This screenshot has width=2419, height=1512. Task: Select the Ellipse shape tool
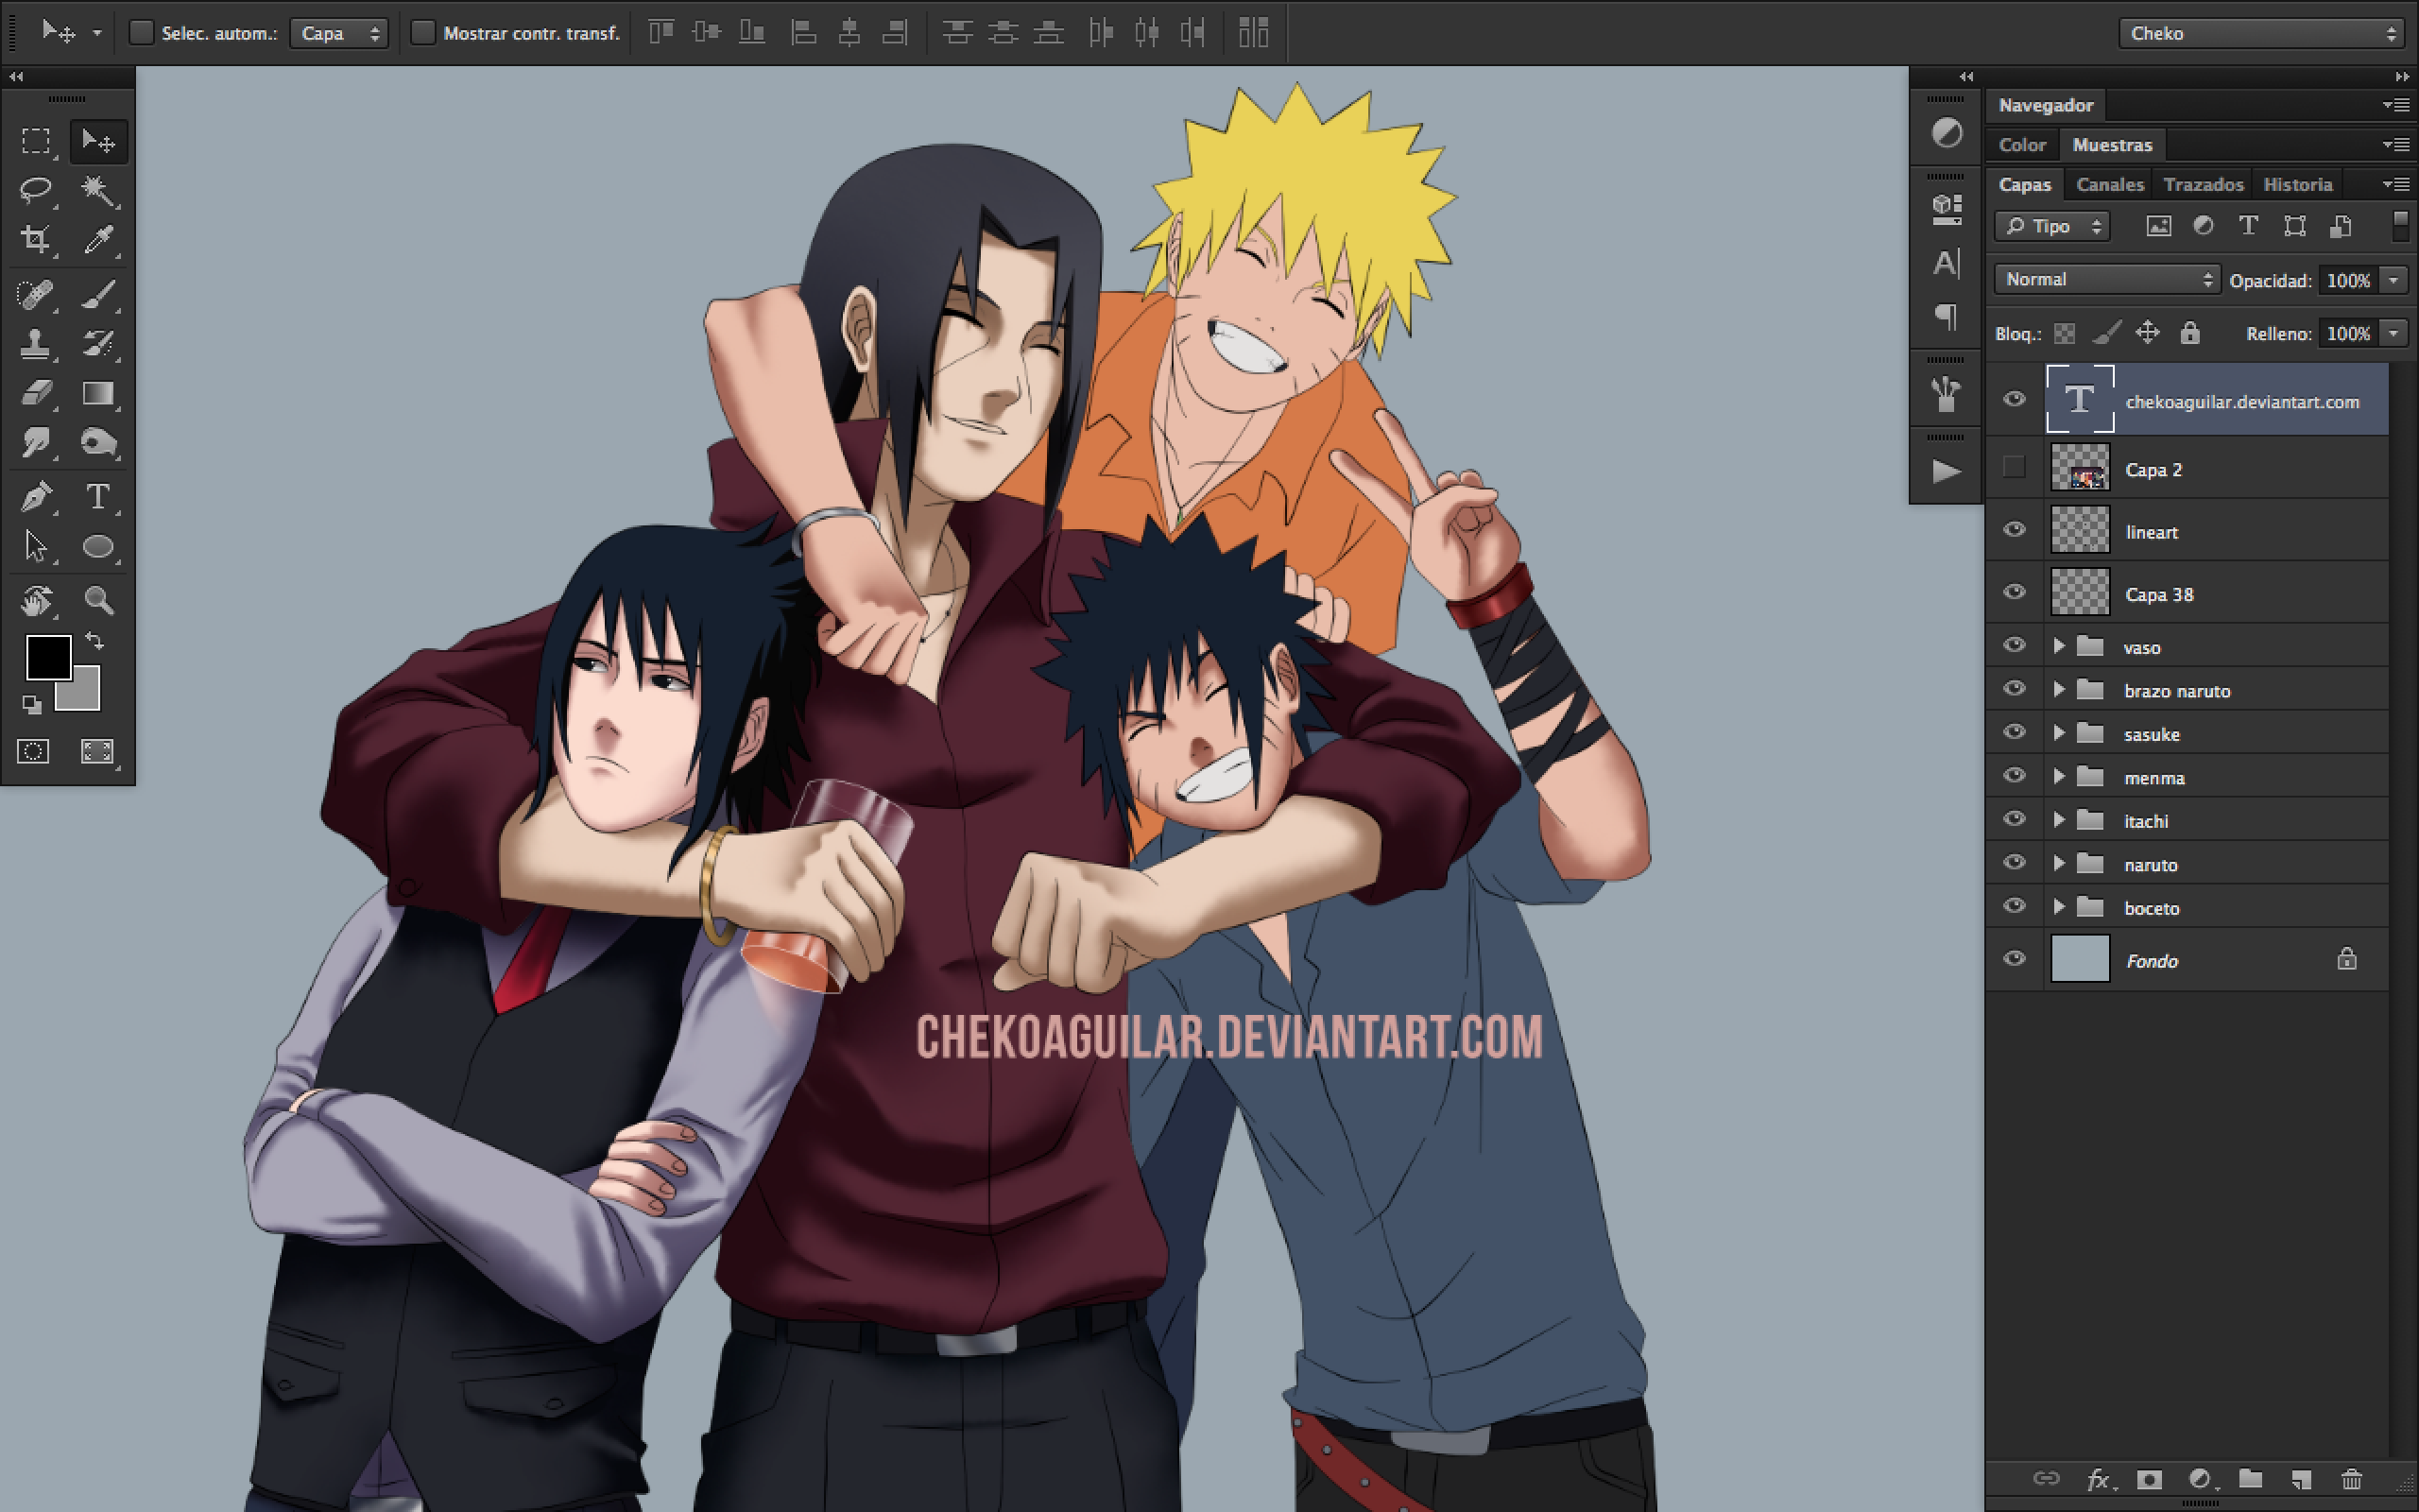(98, 546)
